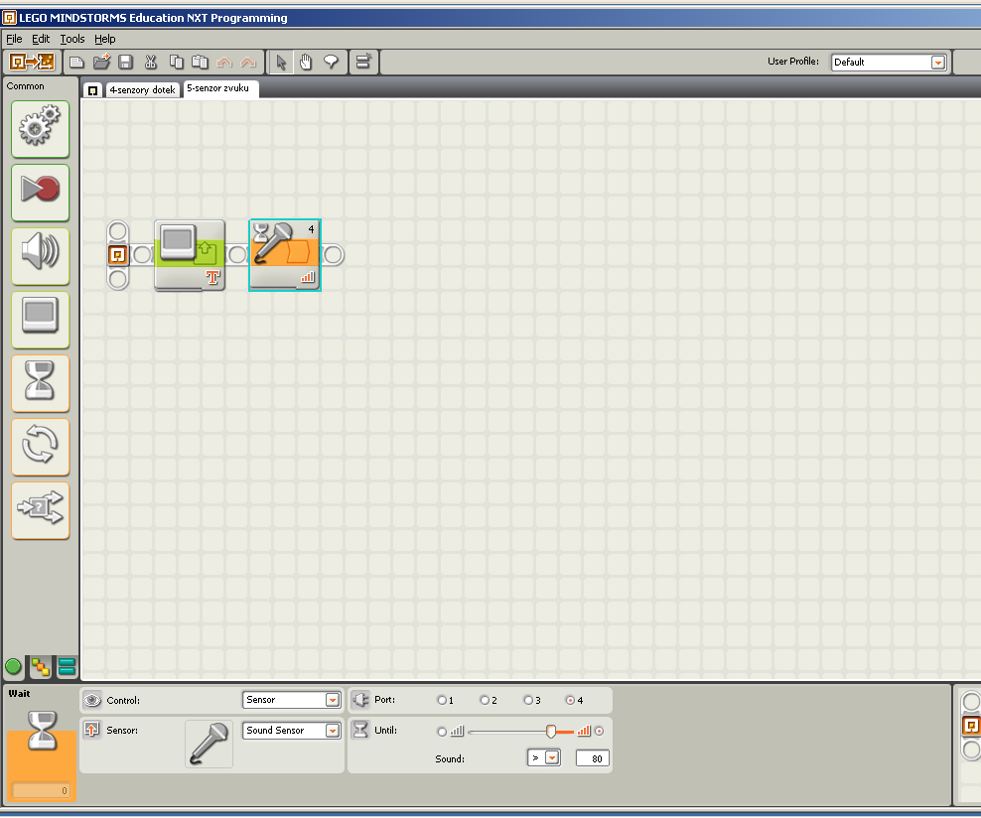Select the Pan hand tool
Screen dimensions: 981x818
[306, 62]
